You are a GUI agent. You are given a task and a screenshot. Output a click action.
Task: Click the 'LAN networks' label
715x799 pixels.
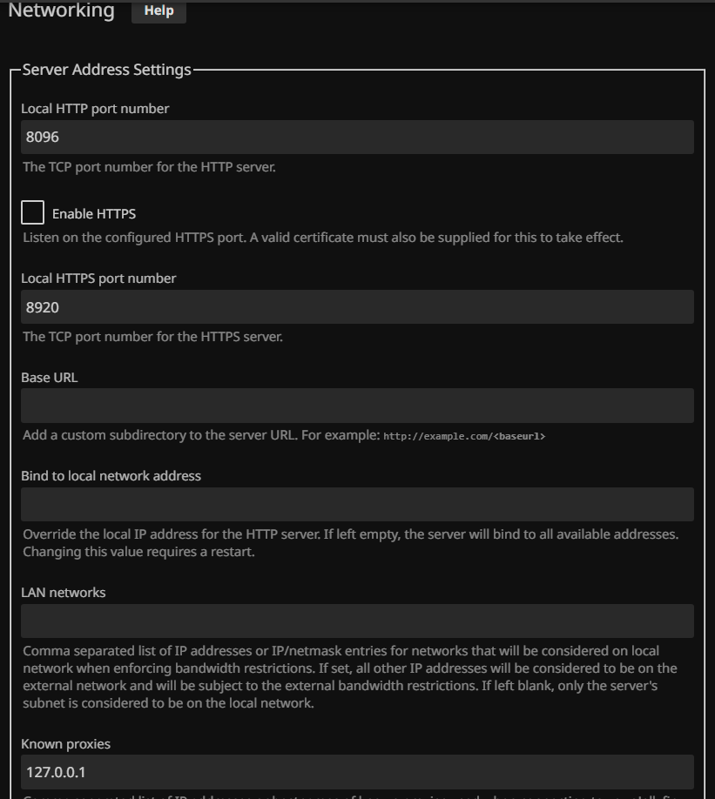click(64, 593)
